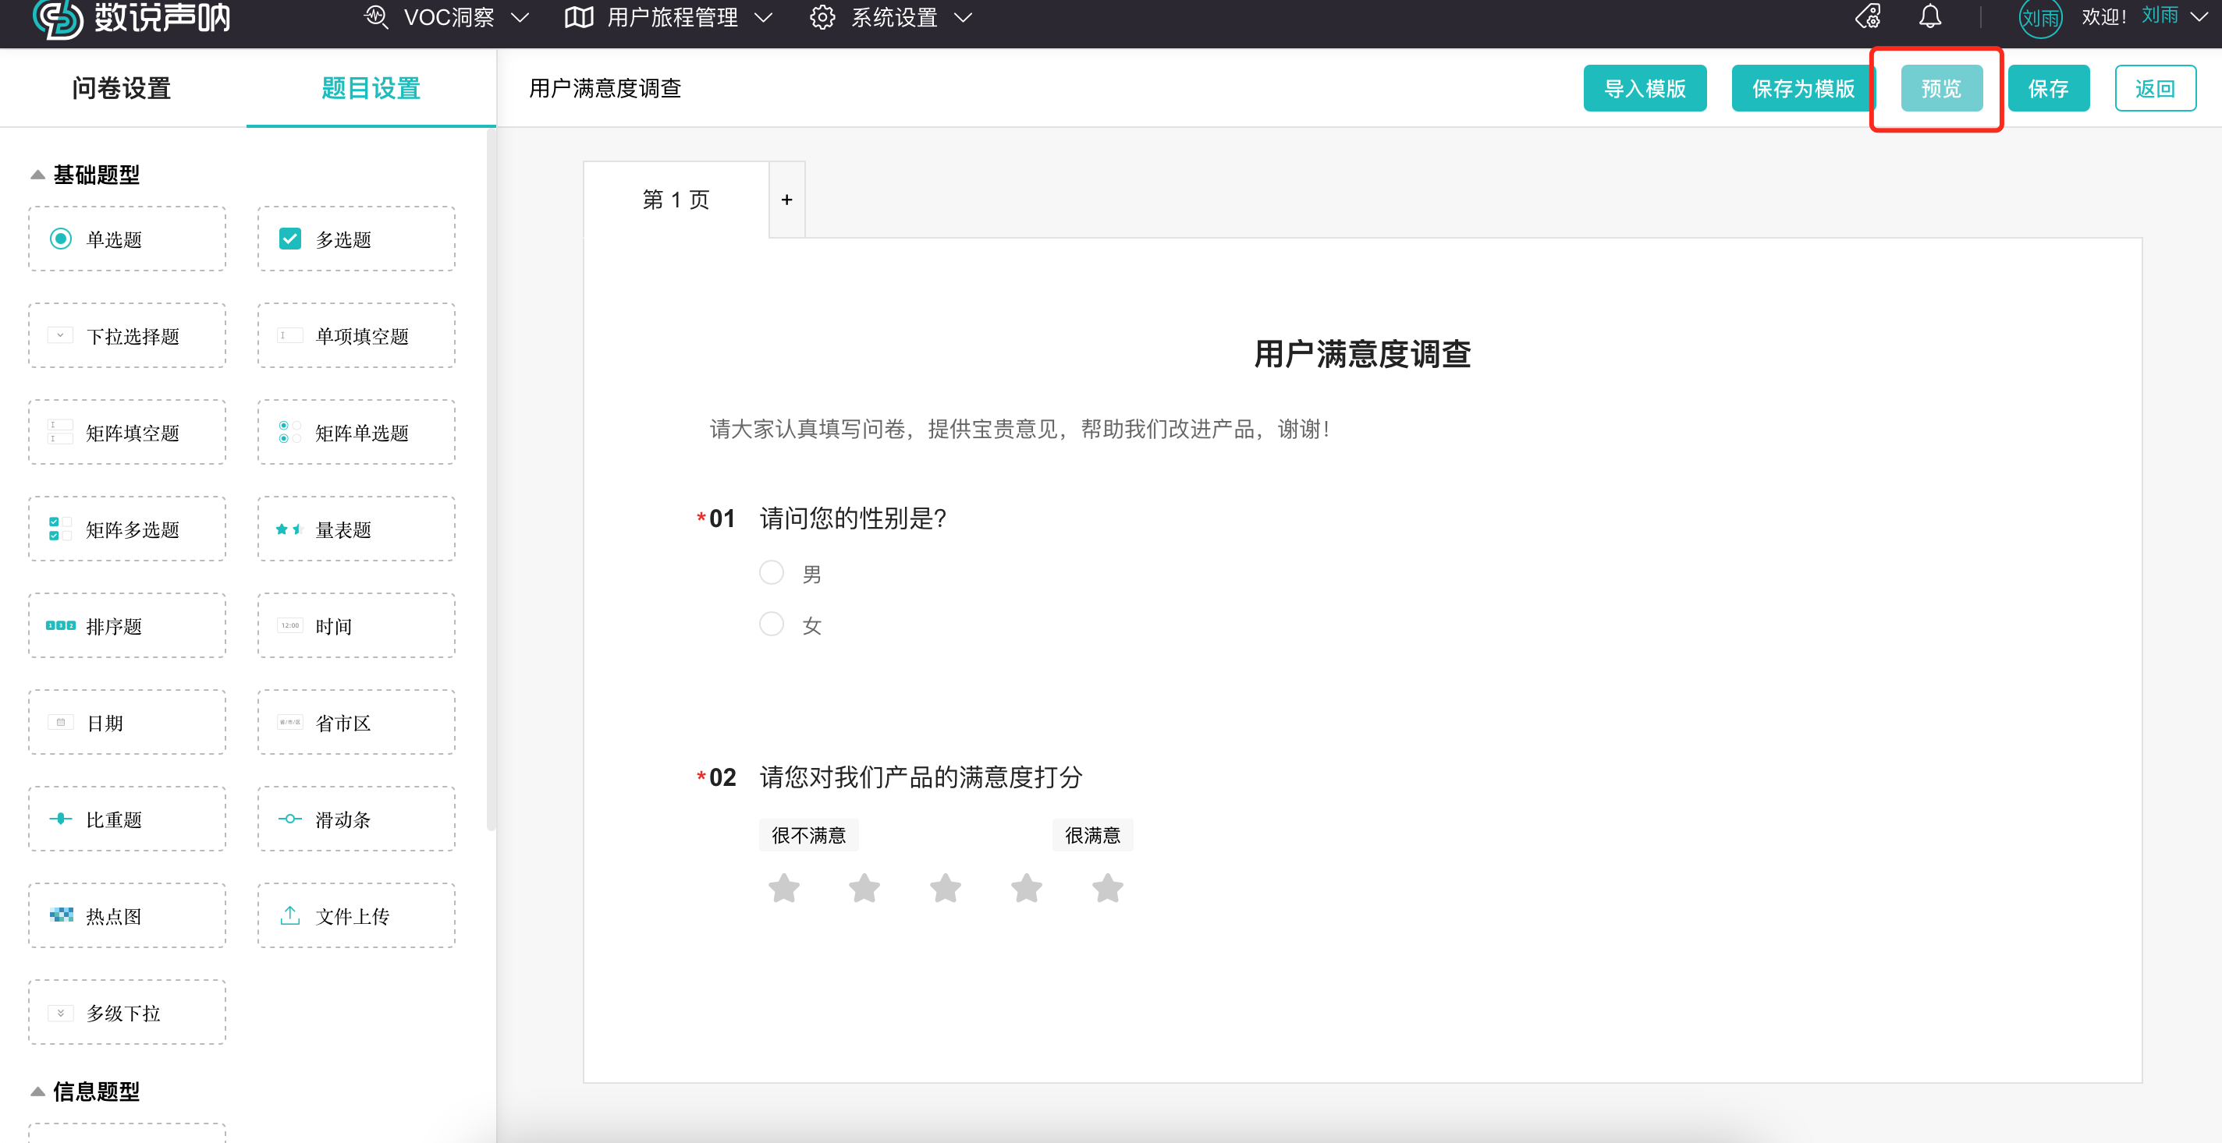Viewport: 2222px width, 1143px height.
Task: Switch to the 题目设置 tab
Action: (371, 88)
